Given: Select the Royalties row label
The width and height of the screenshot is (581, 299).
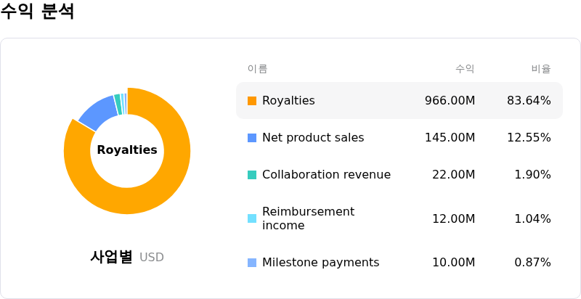Looking at the screenshot, I should pyautogui.click(x=288, y=101).
